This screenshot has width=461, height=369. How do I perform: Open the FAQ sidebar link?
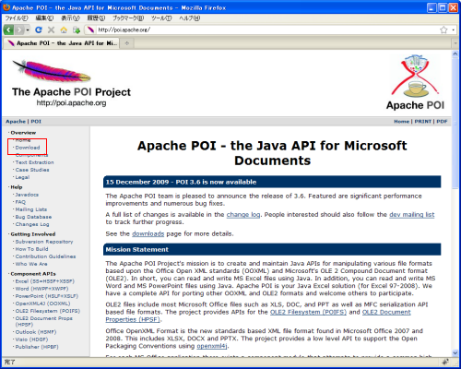pyautogui.click(x=20, y=202)
